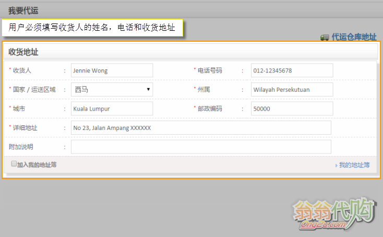The image size is (383, 237).
Task: Click the empty 附加说明 input field
Action: [201, 147]
